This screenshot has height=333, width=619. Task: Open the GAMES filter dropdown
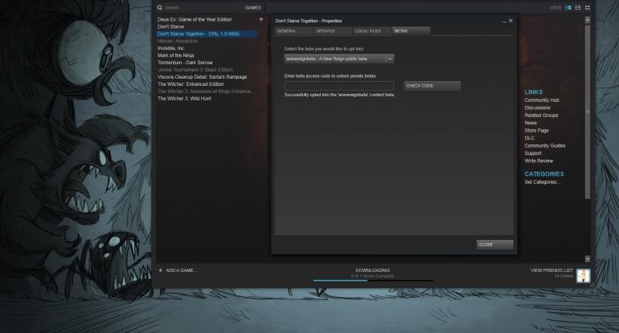[252, 7]
